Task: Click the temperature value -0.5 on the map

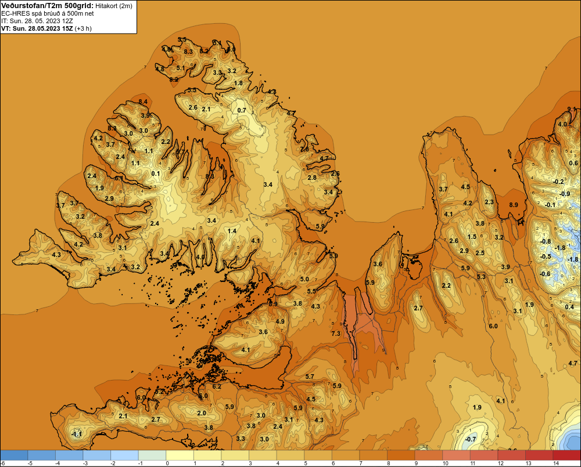Action: click(546, 256)
